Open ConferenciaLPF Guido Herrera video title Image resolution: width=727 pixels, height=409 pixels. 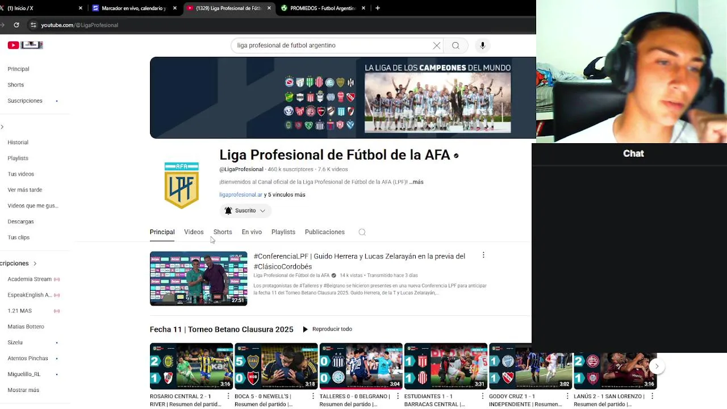click(360, 261)
